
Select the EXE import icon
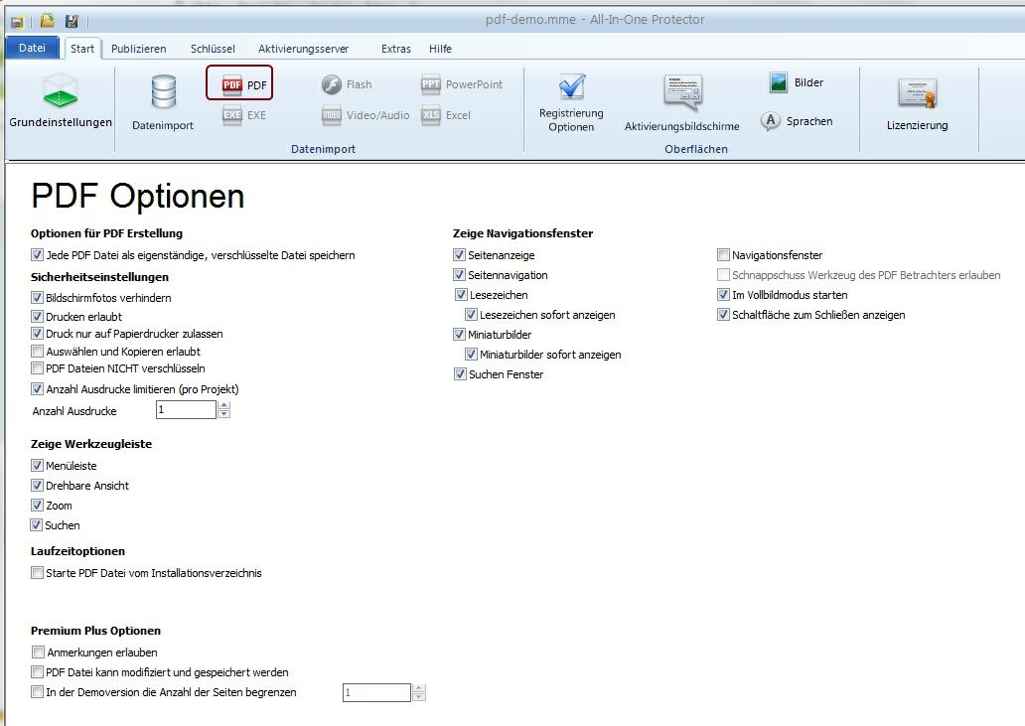point(232,115)
